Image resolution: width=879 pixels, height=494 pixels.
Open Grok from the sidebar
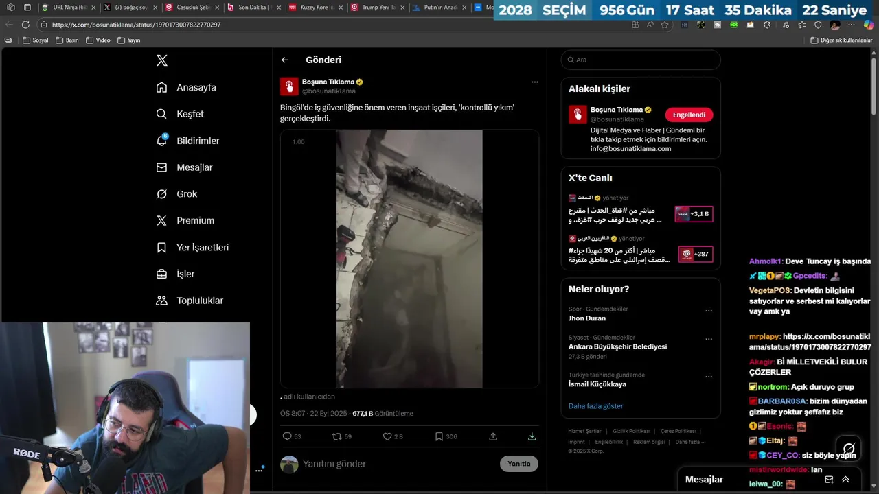[176, 194]
